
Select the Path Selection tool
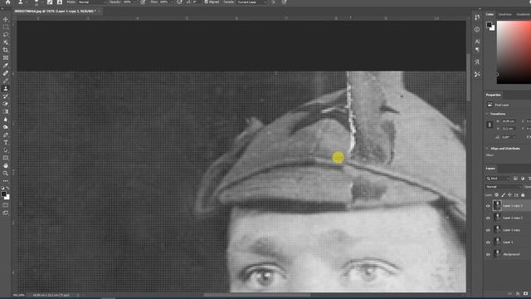click(6, 150)
